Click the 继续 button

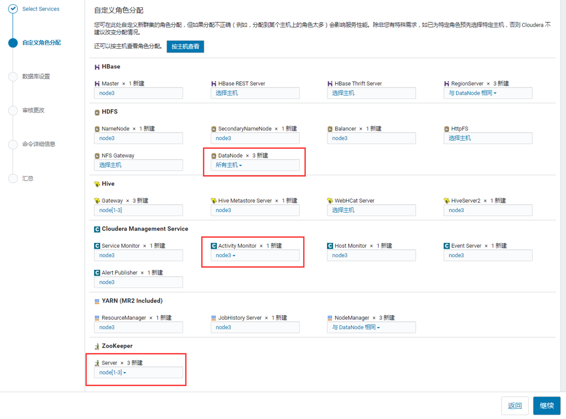tap(547, 406)
